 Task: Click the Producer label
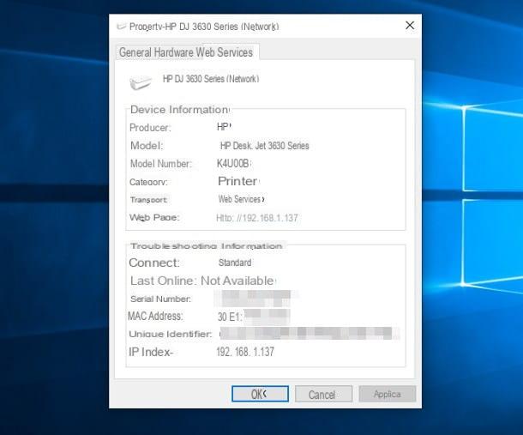click(x=150, y=128)
